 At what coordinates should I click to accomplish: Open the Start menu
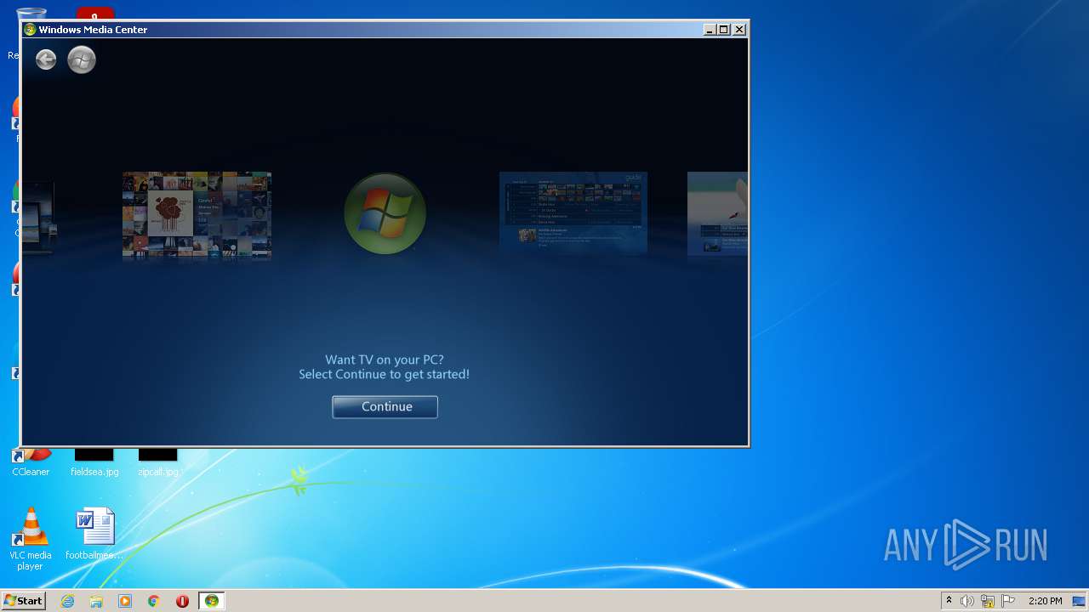coord(23,601)
